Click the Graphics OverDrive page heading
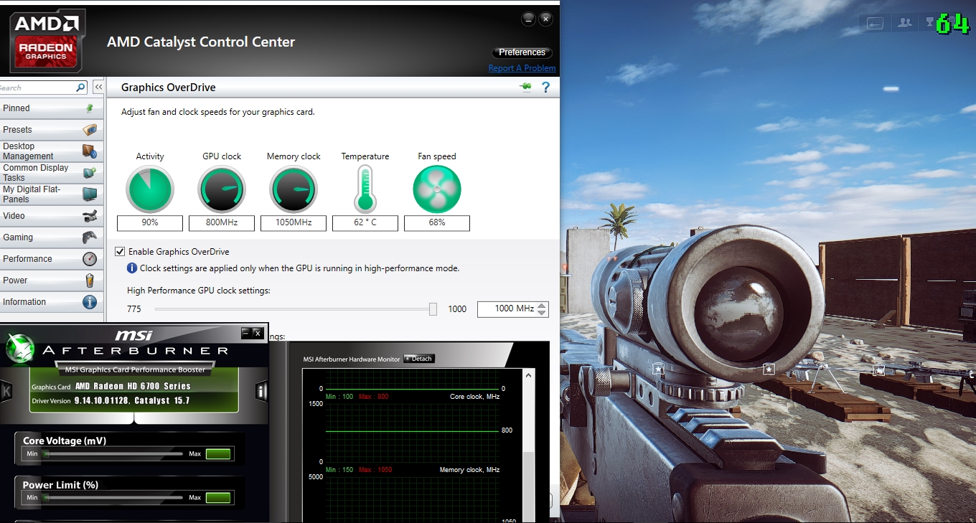Viewport: 976px width, 523px height. pyautogui.click(x=169, y=88)
